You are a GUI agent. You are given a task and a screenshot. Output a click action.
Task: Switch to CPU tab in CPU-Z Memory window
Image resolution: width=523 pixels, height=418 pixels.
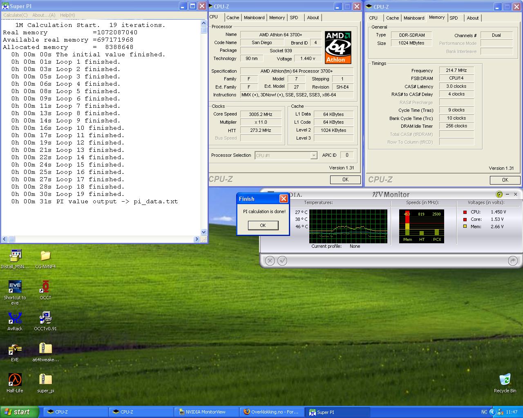click(373, 18)
